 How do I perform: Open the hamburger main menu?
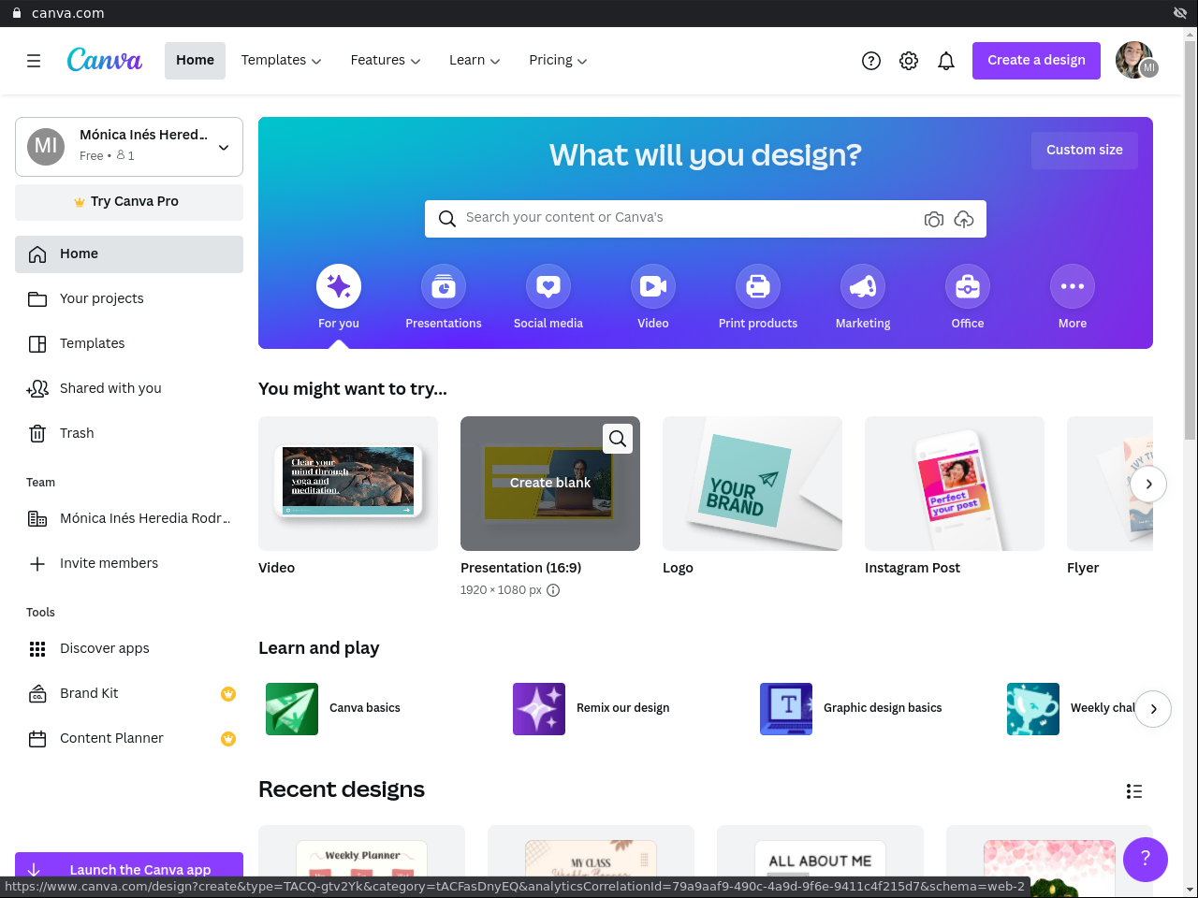coord(34,61)
